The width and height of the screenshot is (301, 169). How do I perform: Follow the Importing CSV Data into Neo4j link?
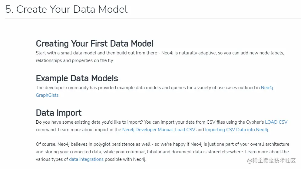pos(236,130)
